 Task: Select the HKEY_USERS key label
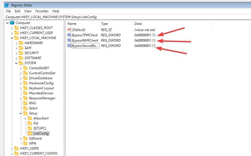coord(29,148)
